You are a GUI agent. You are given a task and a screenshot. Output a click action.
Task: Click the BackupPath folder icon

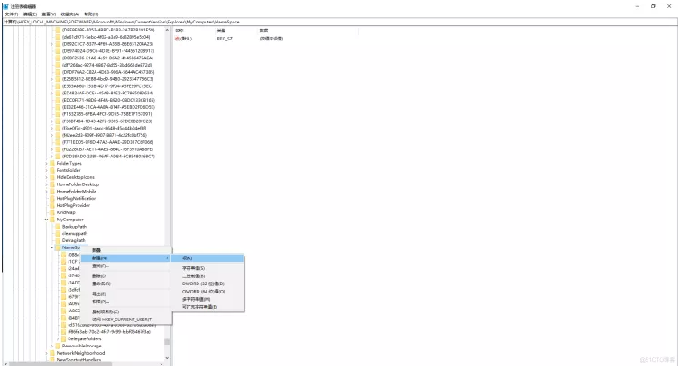pyautogui.click(x=58, y=226)
